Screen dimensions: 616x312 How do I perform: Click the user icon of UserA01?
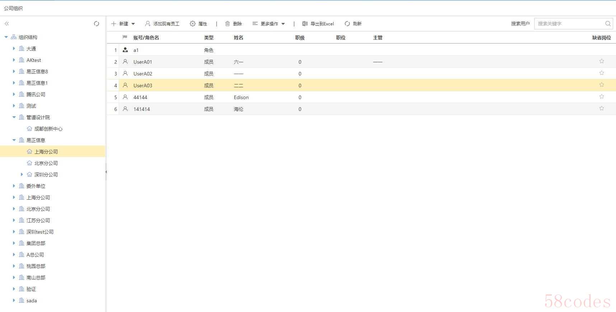125,62
